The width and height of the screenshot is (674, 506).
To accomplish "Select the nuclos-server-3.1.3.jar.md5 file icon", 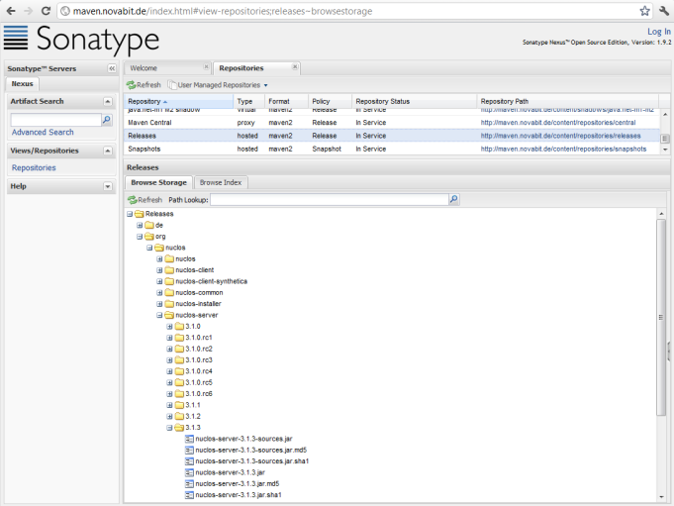I will [x=189, y=483].
